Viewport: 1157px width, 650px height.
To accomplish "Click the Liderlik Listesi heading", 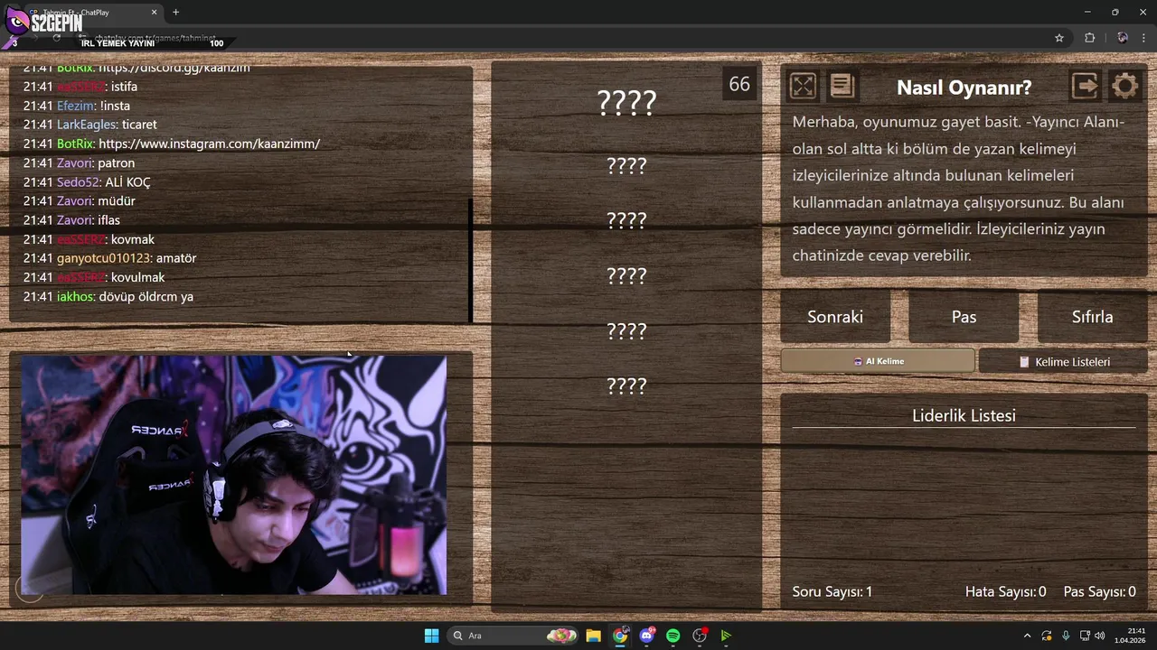I will coord(964,415).
